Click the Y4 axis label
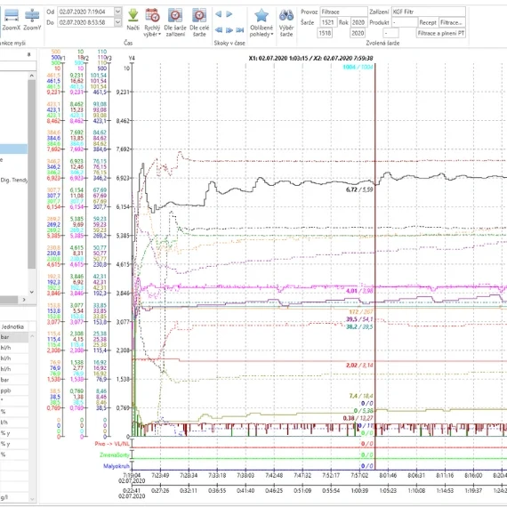 132,58
